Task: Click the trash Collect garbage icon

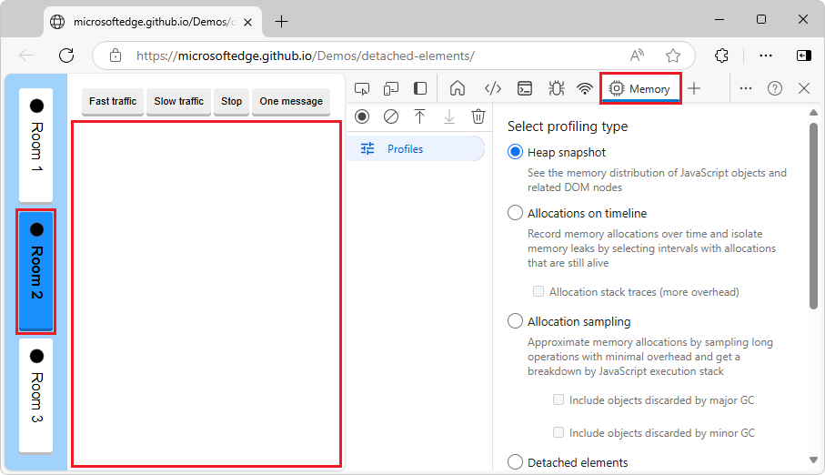Action: [478, 116]
